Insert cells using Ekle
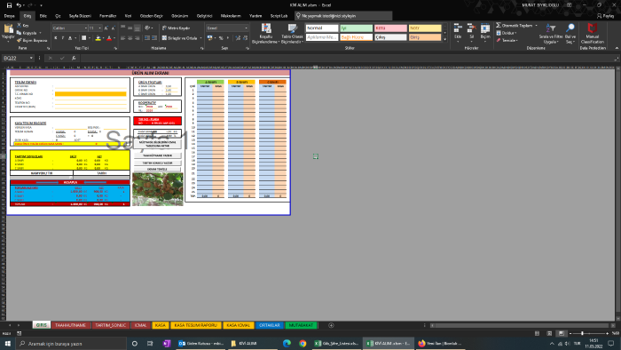The width and height of the screenshot is (621, 350). point(458,33)
